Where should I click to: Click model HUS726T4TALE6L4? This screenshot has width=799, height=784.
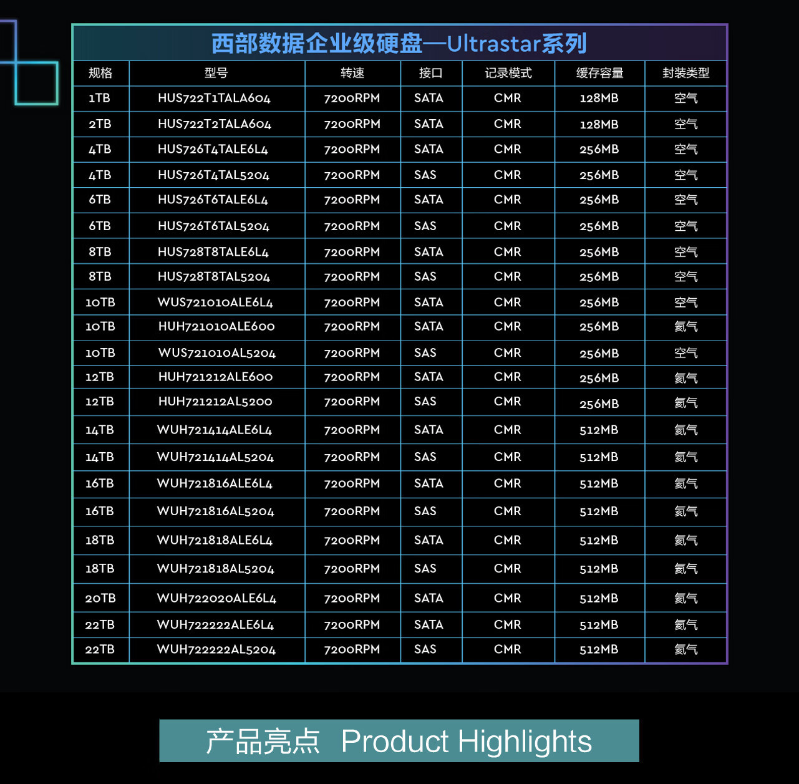pyautogui.click(x=213, y=149)
